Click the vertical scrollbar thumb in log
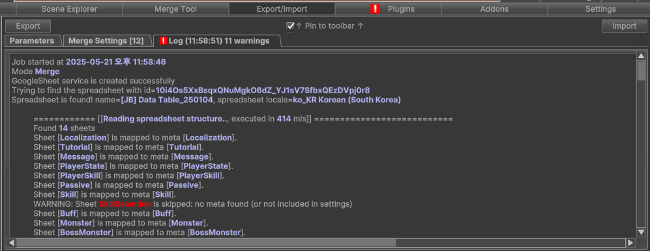This screenshot has height=251, width=650. coord(641,70)
